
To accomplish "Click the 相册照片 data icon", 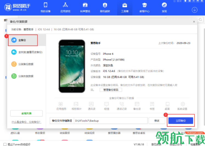I will point(77,106).
